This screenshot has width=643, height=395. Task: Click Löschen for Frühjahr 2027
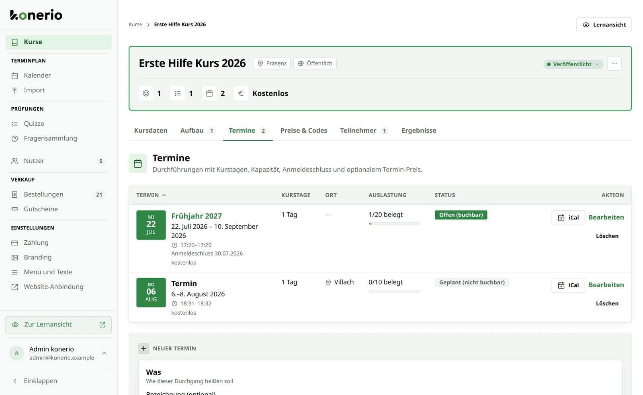pos(607,236)
